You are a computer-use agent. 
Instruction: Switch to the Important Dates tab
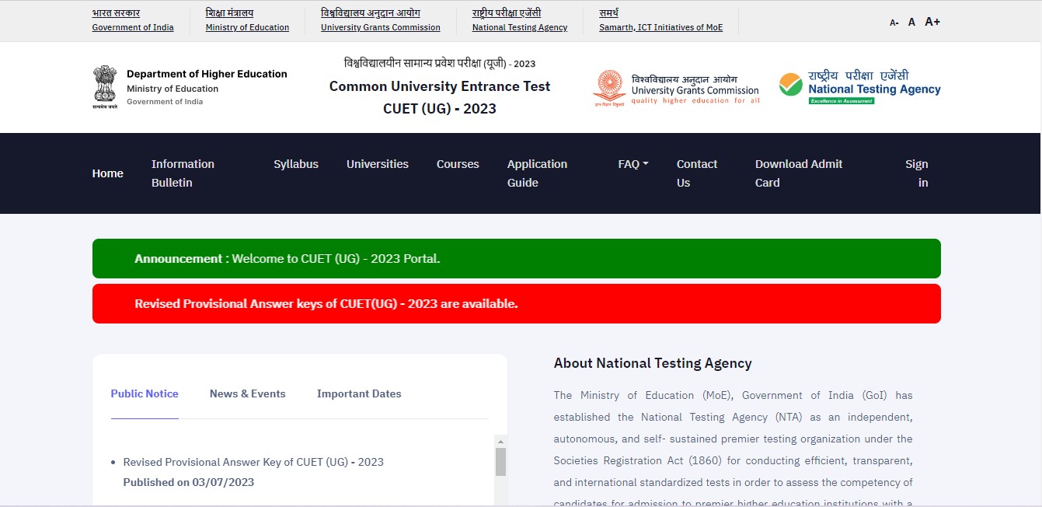(x=359, y=393)
